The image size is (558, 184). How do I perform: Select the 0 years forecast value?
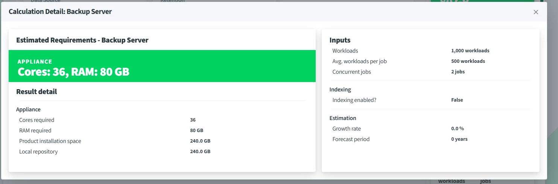coord(459,139)
